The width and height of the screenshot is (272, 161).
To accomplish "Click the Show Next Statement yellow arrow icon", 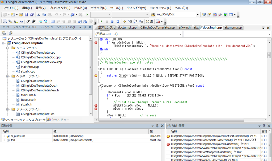I will (x=124, y=22).
